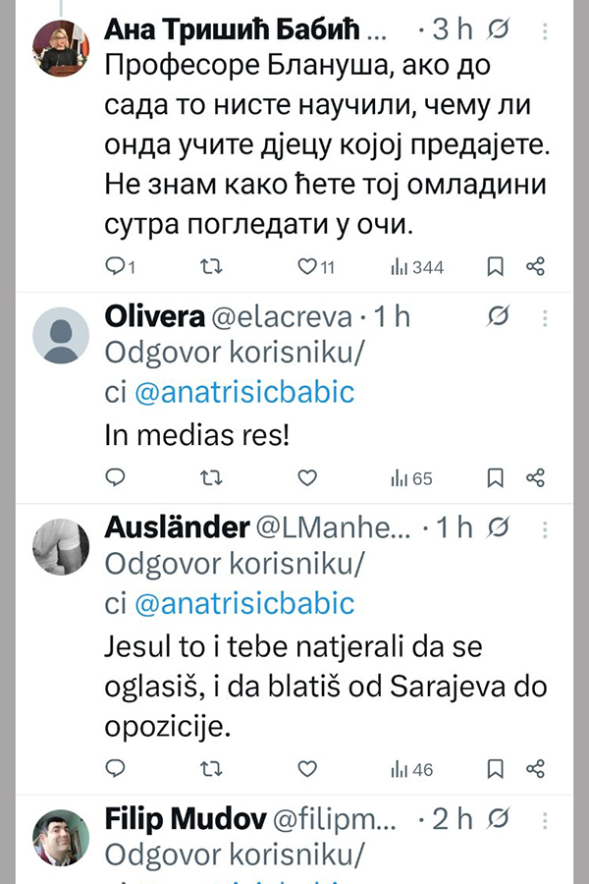Bookmark Ана Тришић Бабић's tweet

496,266
